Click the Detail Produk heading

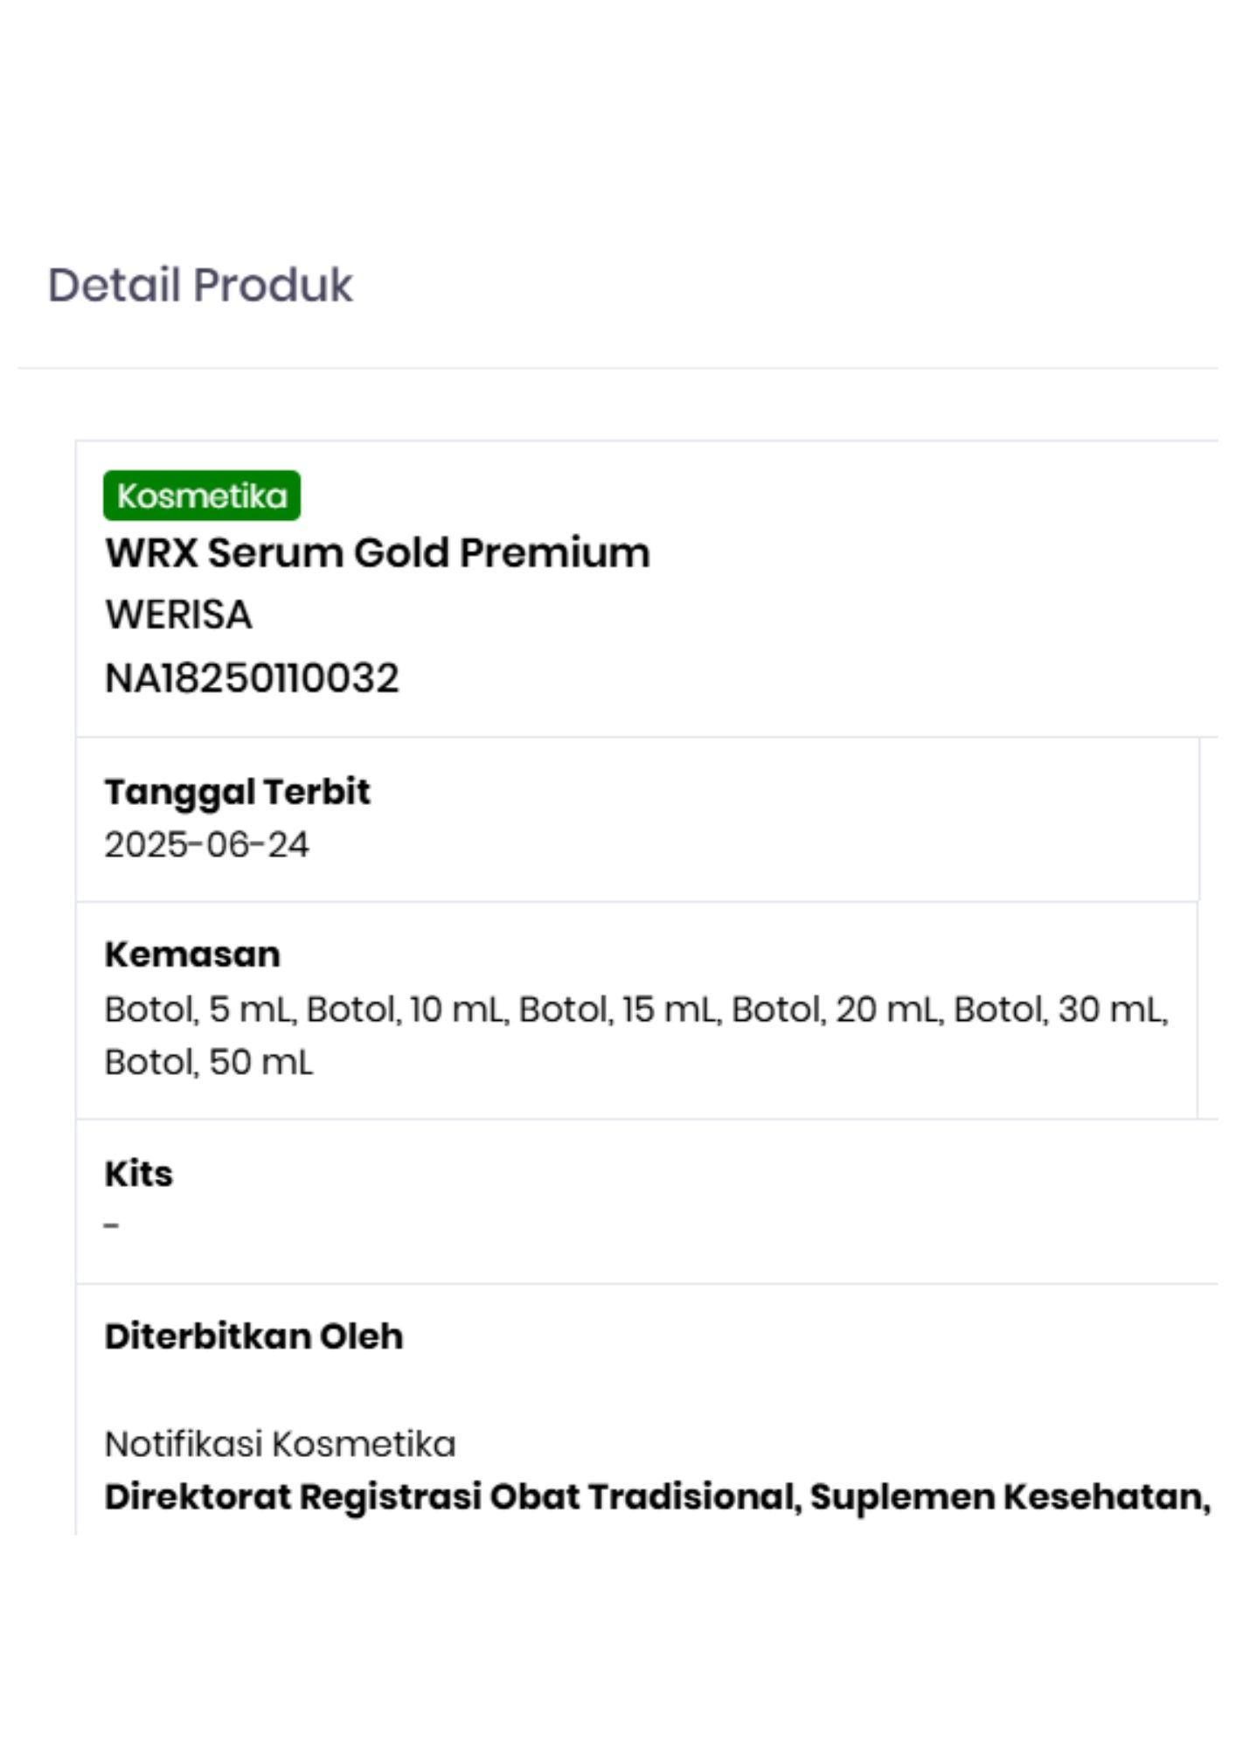coord(200,285)
